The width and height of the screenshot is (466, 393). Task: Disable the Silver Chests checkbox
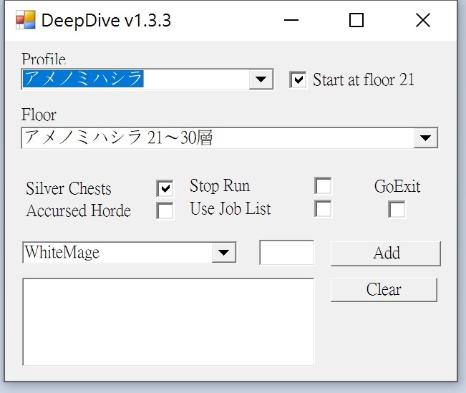165,188
